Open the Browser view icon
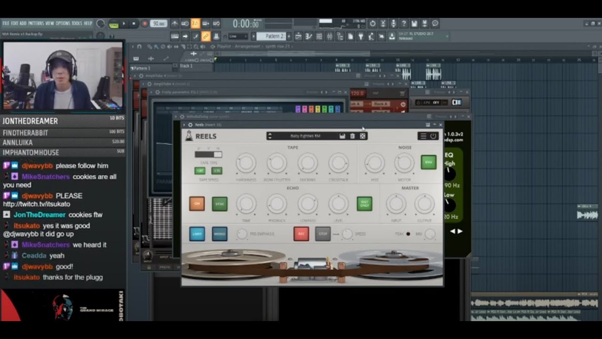 (340, 36)
